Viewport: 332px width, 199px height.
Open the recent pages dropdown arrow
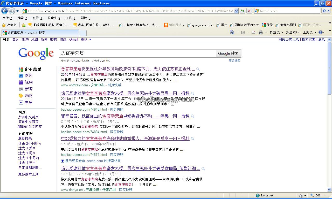[x=17, y=11]
